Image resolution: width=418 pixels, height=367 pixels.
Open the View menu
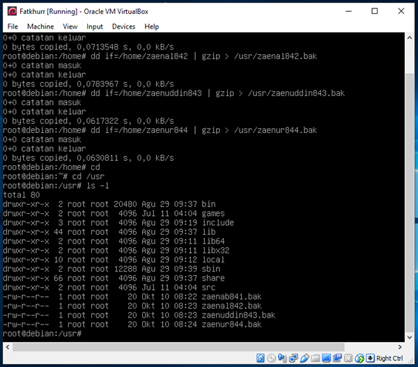click(70, 26)
